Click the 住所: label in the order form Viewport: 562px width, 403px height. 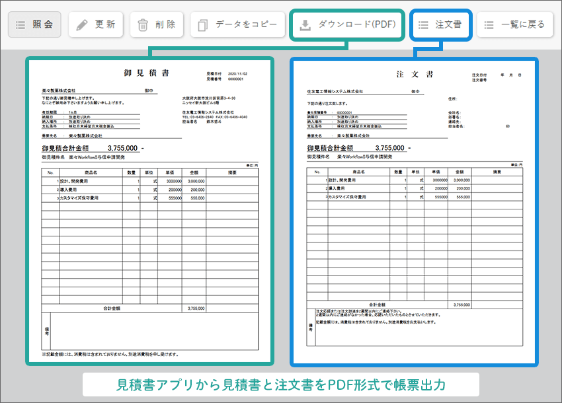(x=453, y=99)
